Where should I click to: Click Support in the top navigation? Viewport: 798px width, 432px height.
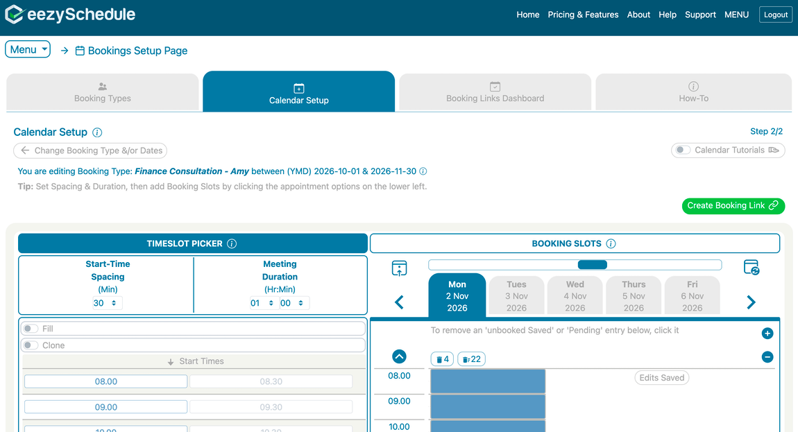700,15
